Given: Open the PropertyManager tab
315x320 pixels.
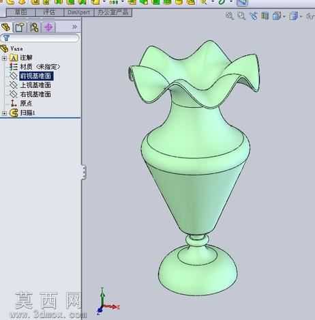Looking at the screenshot, I should (20, 27).
